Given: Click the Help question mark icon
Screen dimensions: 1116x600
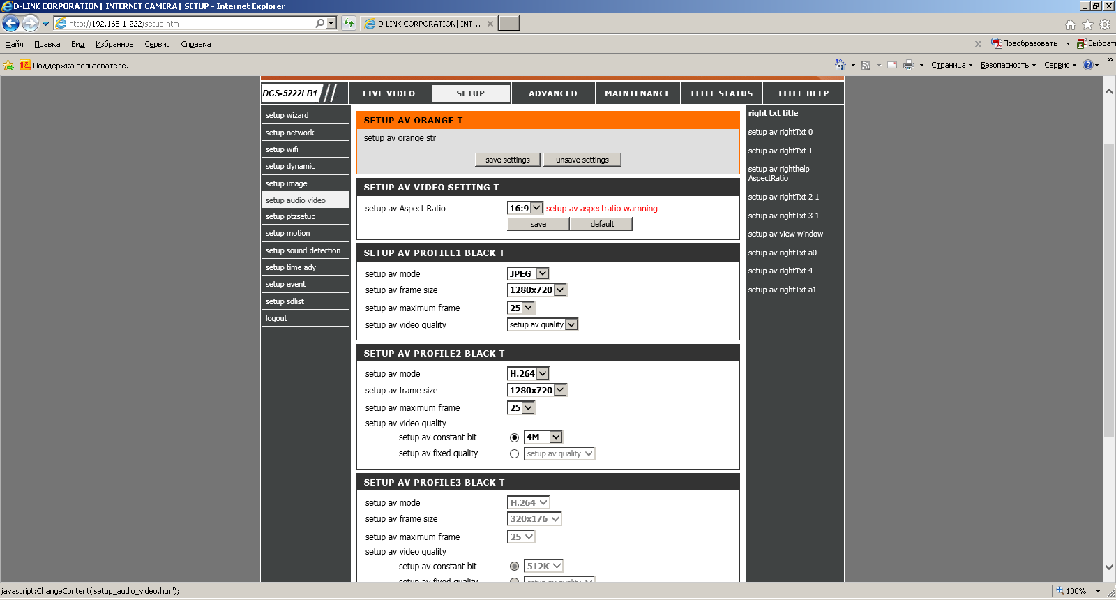Looking at the screenshot, I should (x=1087, y=65).
